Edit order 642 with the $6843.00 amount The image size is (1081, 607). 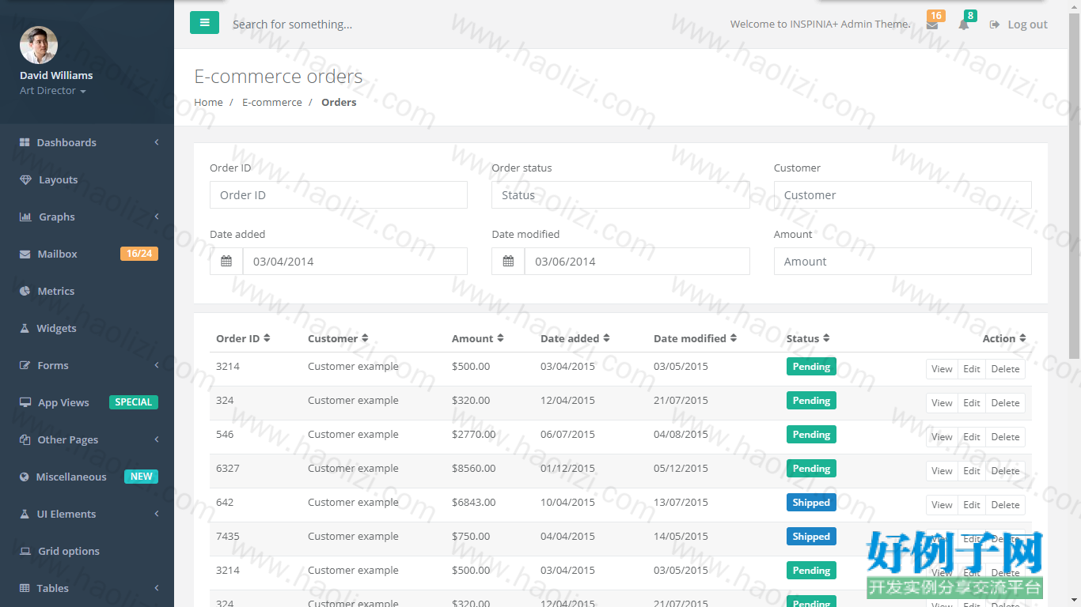pos(972,505)
